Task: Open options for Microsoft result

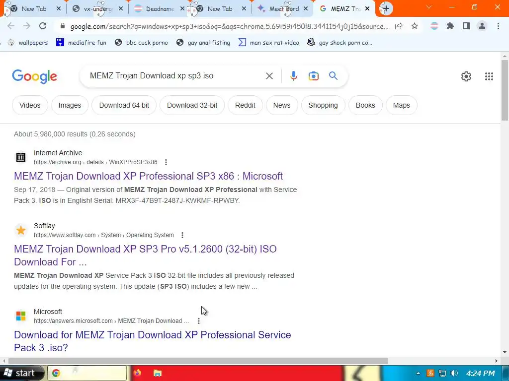Action: point(199,321)
